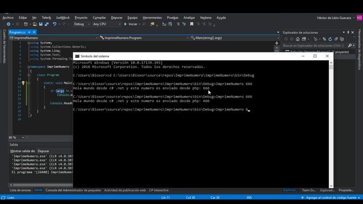Switch to Actividad de publicación web tab
This screenshot has width=363, height=204.
[125, 190]
